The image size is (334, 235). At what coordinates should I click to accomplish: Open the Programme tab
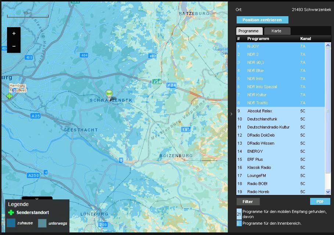point(248,31)
